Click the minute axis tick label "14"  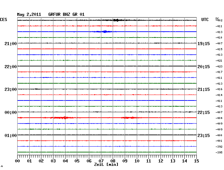[x=184, y=161]
